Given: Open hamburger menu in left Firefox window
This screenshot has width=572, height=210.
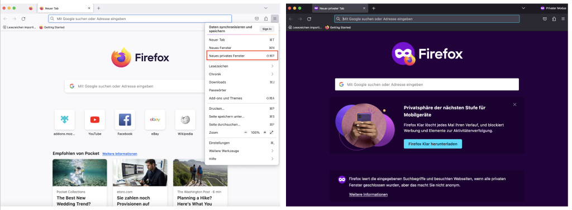Looking at the screenshot, I should (275, 18).
